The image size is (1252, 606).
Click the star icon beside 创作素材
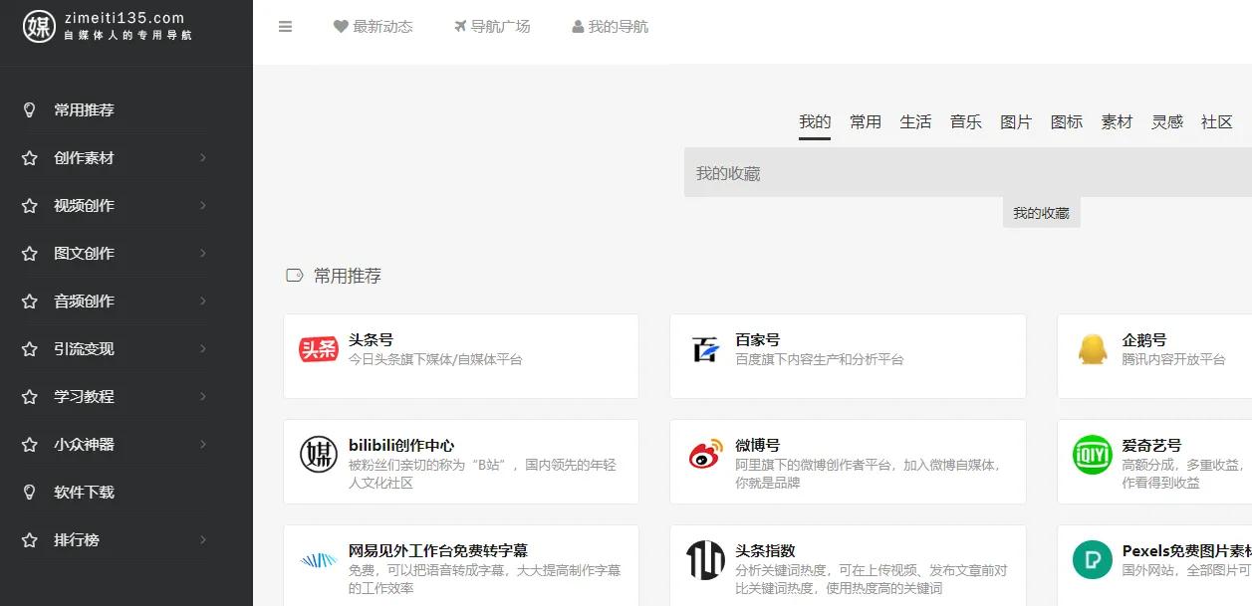(30, 158)
